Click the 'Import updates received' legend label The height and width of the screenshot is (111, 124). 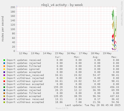click(24, 60)
